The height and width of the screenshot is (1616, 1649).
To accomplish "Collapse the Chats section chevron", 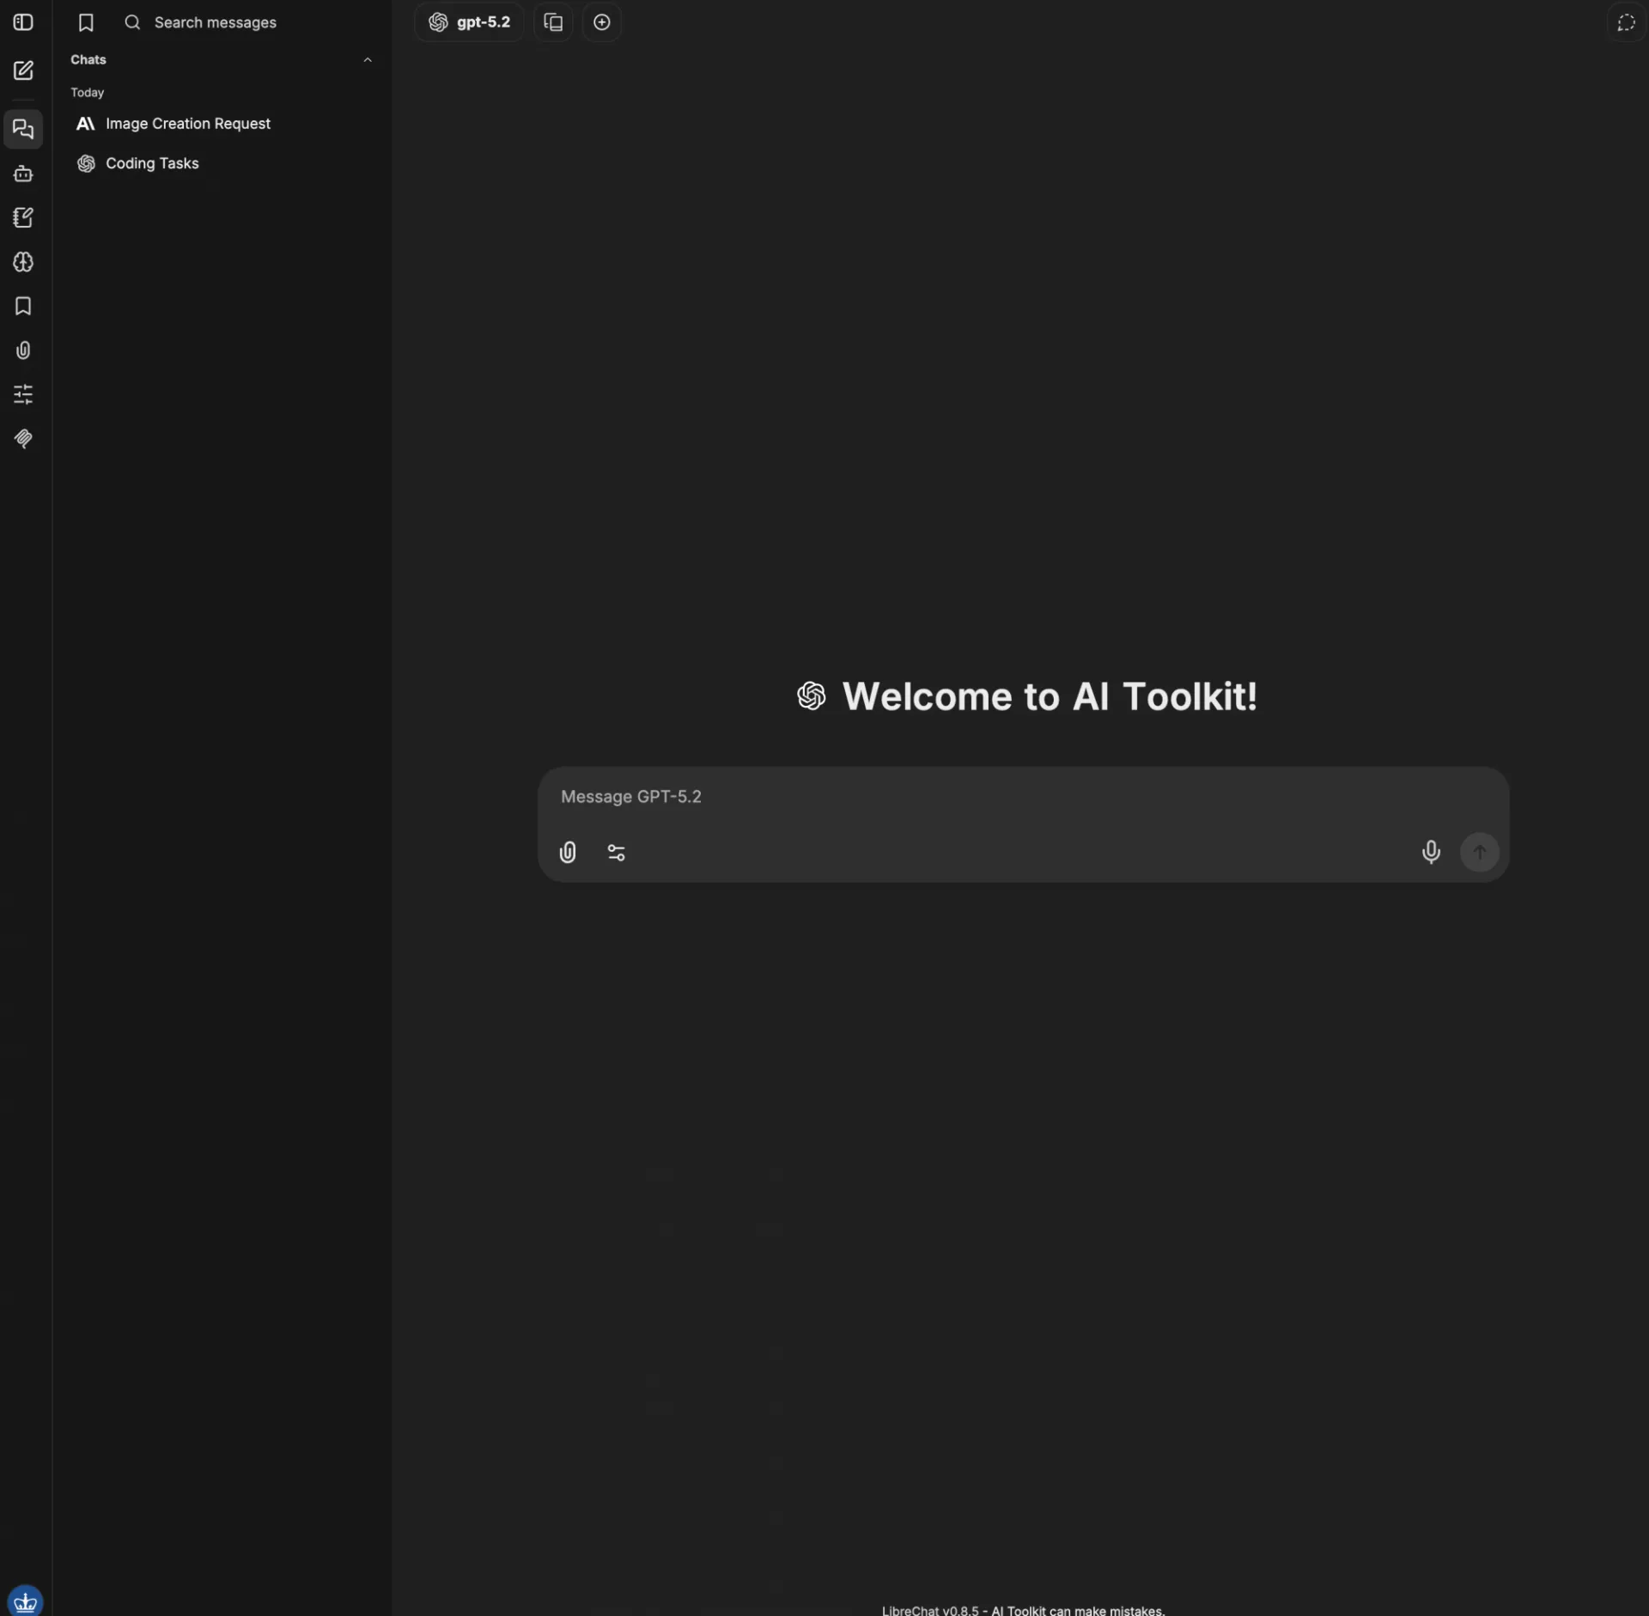I will [368, 60].
